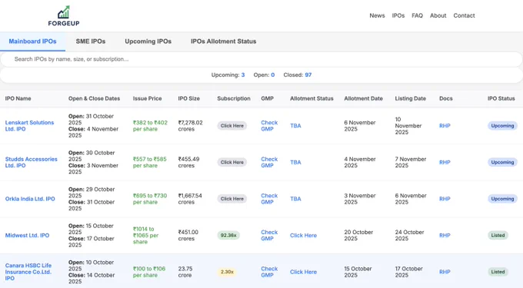Click Midwest listing date 24 October 2025
The image size is (523, 288).
click(409, 236)
